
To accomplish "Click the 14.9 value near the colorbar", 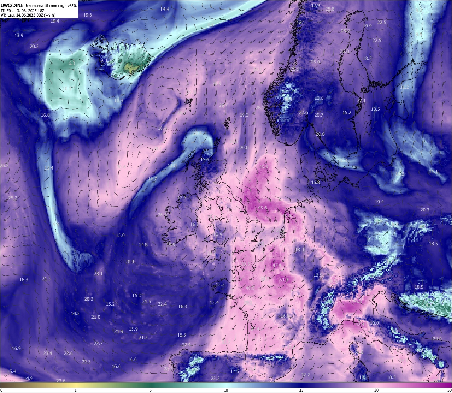I will coord(28,378).
